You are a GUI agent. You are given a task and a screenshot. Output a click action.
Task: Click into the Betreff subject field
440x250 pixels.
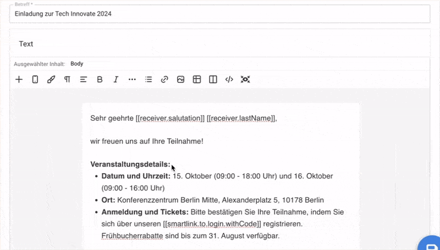(220, 14)
